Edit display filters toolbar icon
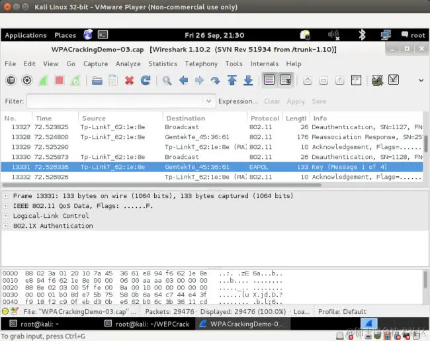The width and height of the screenshot is (430, 341). [x=394, y=80]
